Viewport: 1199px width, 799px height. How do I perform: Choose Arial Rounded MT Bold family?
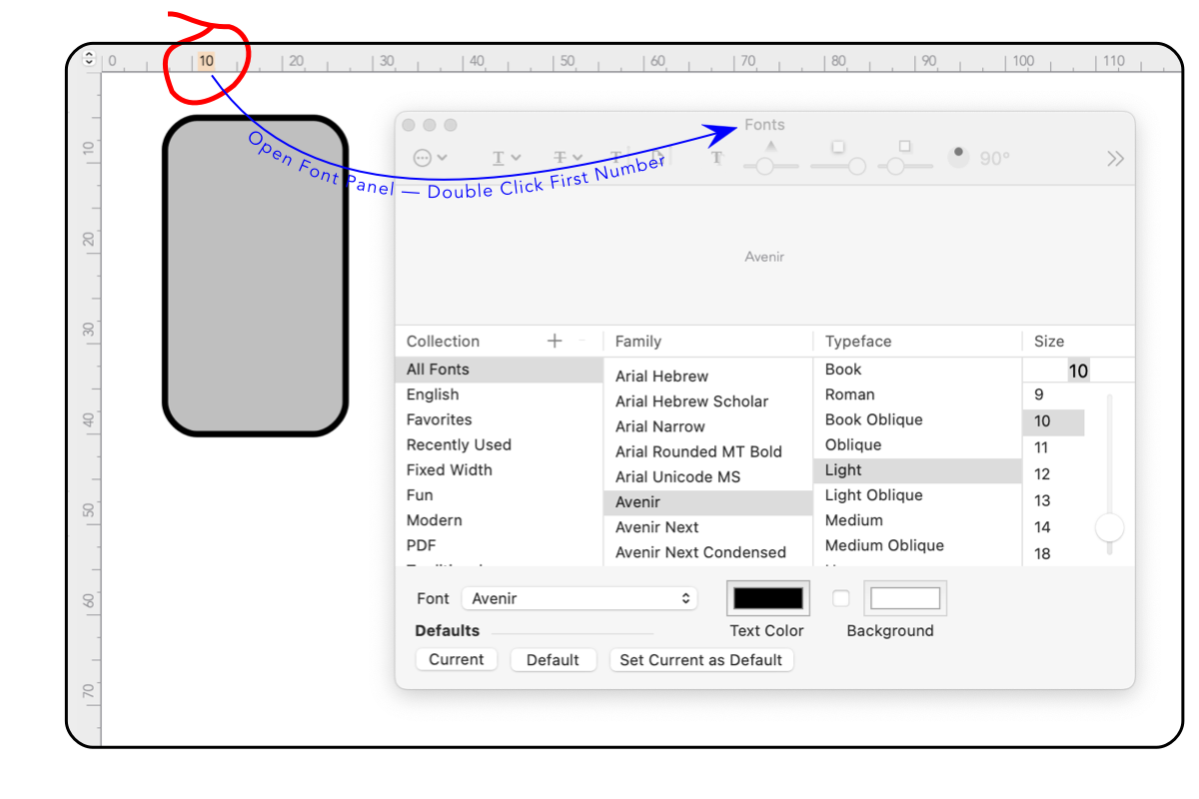pyautogui.click(x=708, y=451)
